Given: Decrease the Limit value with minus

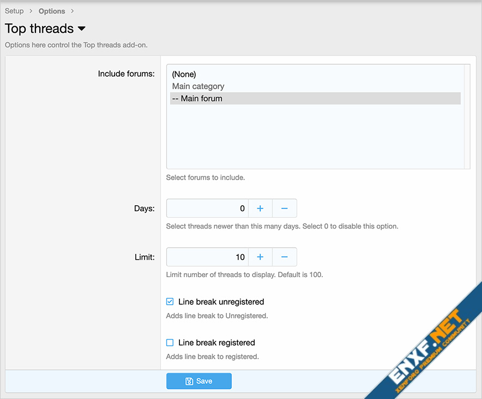Looking at the screenshot, I should [x=284, y=257].
